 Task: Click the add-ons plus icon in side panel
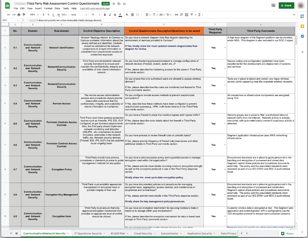pos(302,52)
